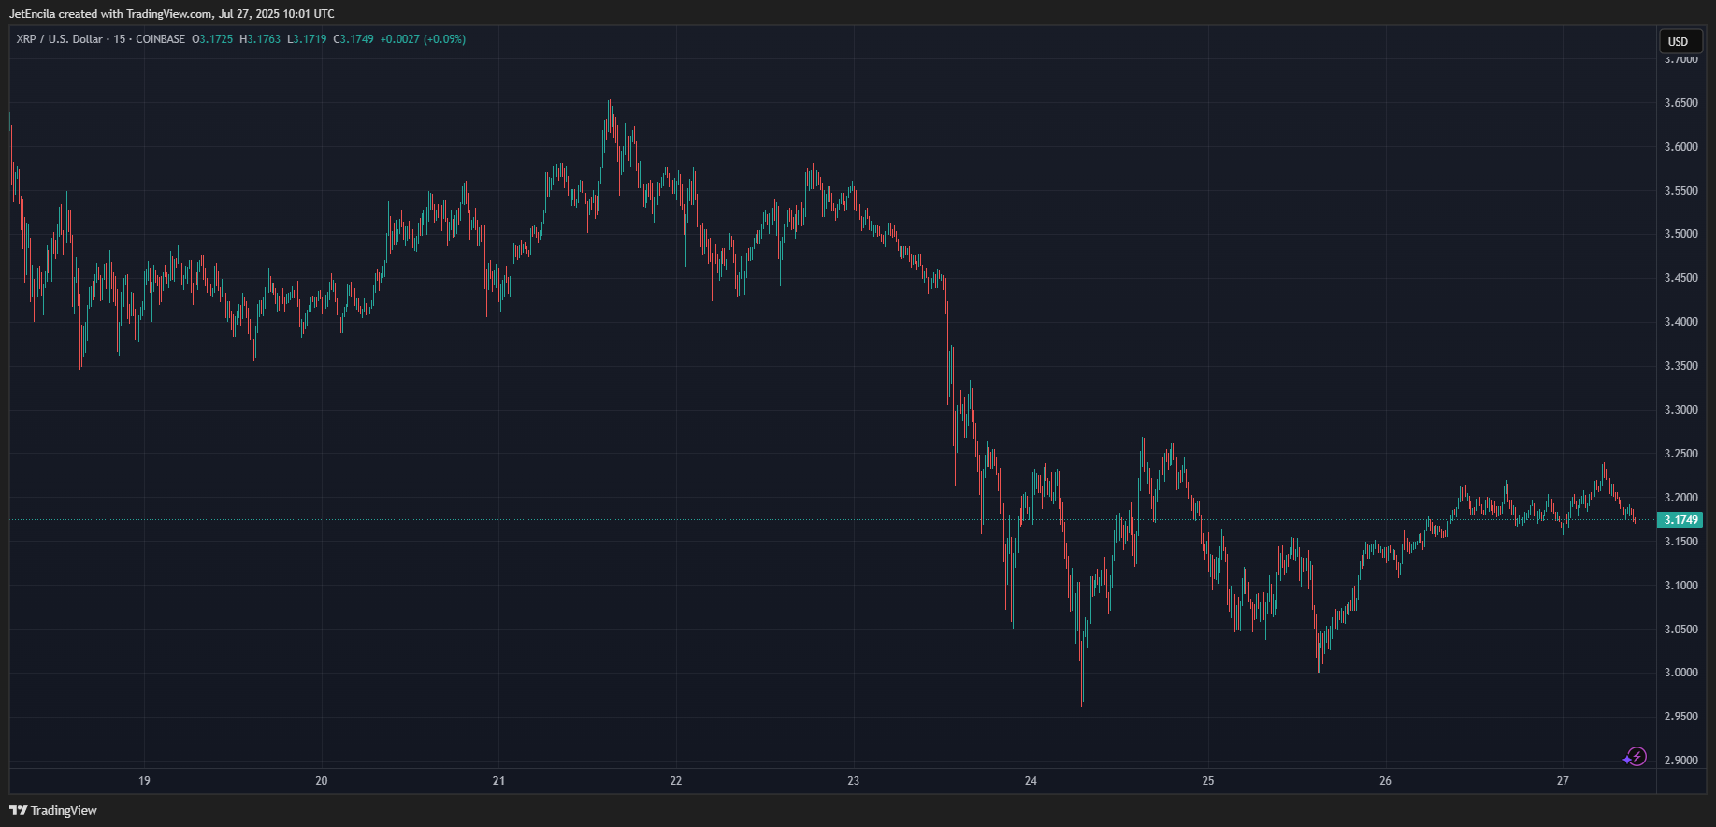Click the TradingView logo at the bottom left
Viewport: 1716px width, 827px height.
pyautogui.click(x=53, y=810)
